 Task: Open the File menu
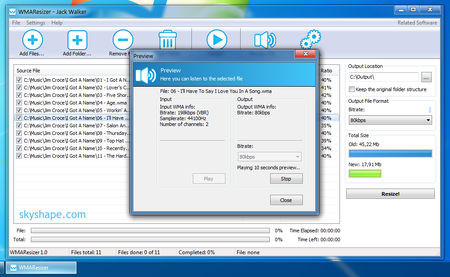point(16,23)
